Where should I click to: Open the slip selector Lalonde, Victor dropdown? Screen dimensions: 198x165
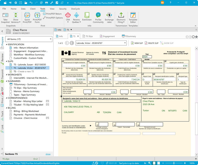(125, 43)
